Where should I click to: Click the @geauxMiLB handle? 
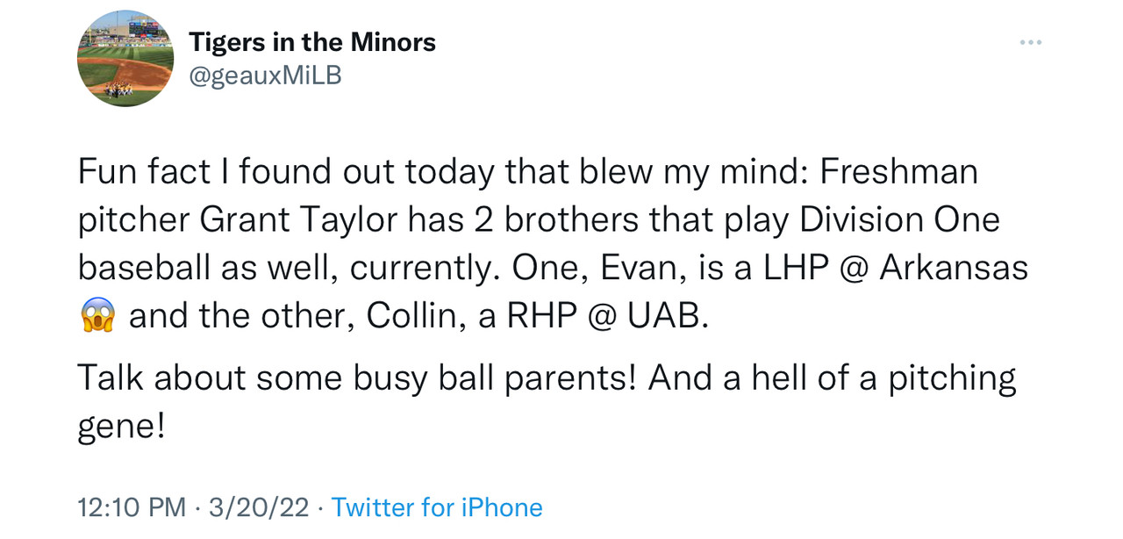[x=265, y=75]
